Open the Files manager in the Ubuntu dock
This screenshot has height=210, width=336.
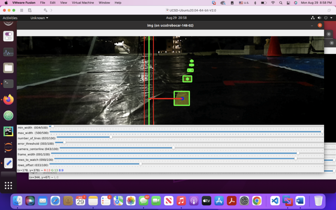pyautogui.click(x=8, y=68)
